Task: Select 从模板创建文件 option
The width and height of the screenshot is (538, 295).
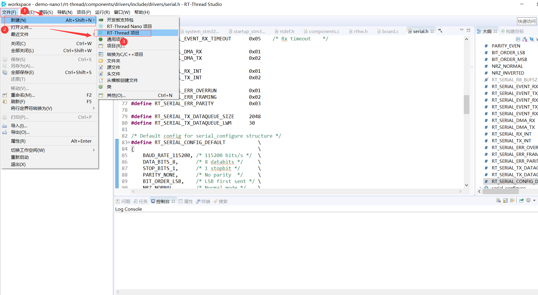Action: [x=138, y=80]
